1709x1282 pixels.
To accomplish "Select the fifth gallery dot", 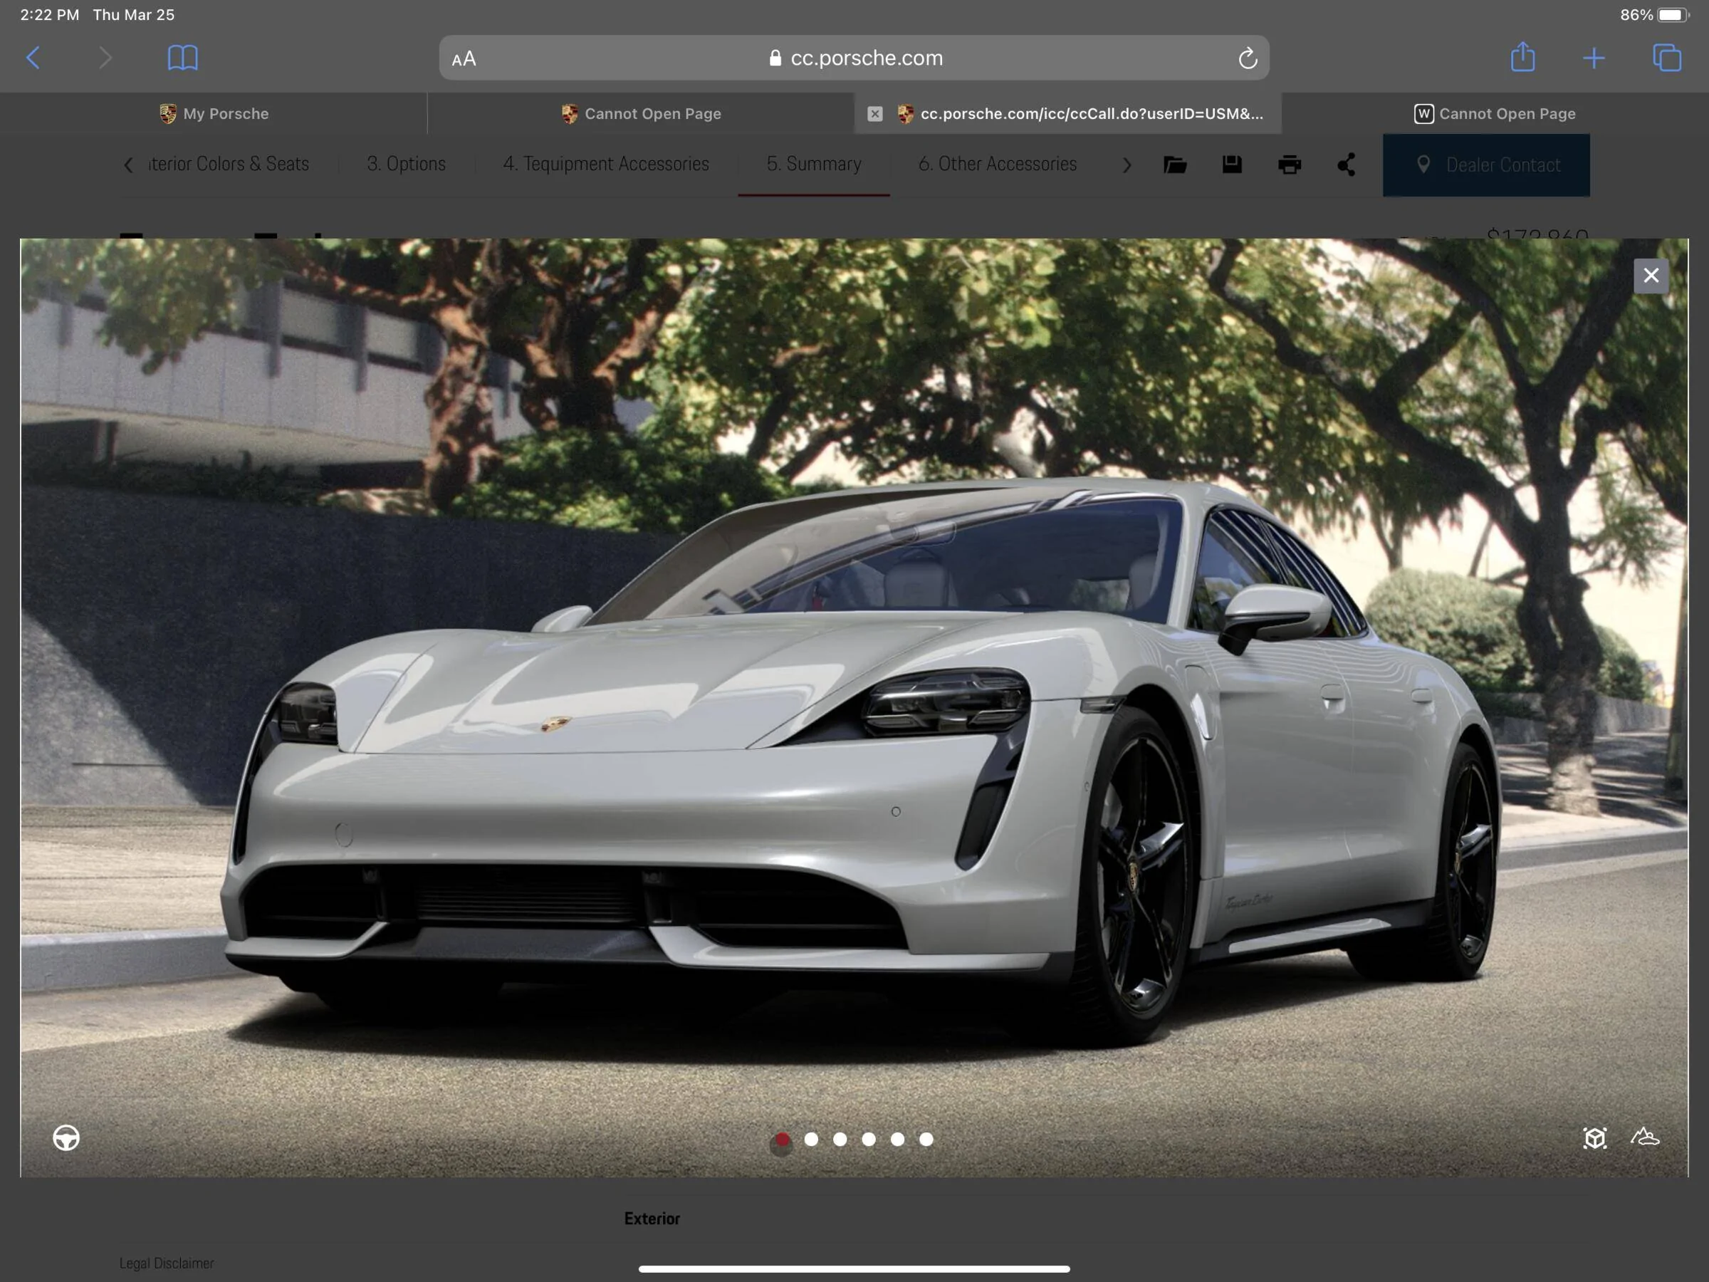I will click(897, 1139).
